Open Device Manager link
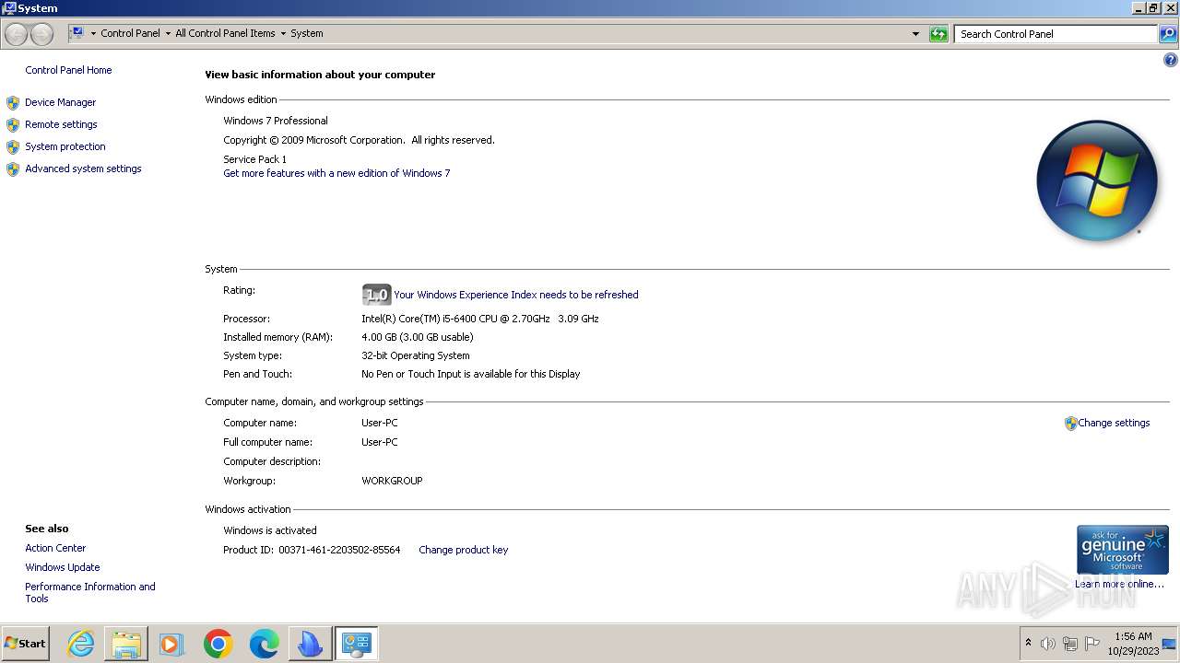 60,102
